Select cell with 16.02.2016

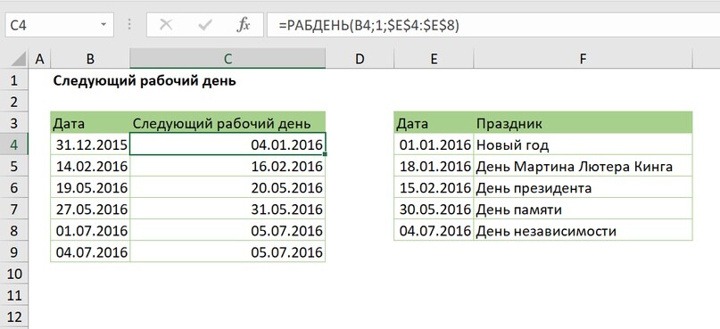pyautogui.click(x=228, y=166)
